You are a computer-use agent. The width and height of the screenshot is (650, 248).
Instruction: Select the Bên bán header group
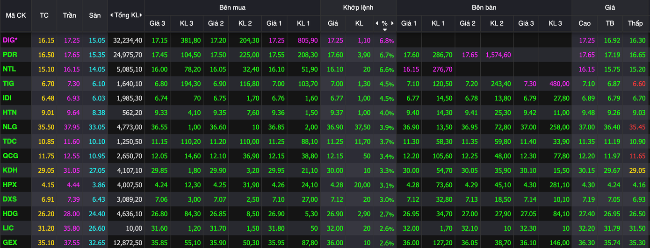pyautogui.click(x=484, y=7)
